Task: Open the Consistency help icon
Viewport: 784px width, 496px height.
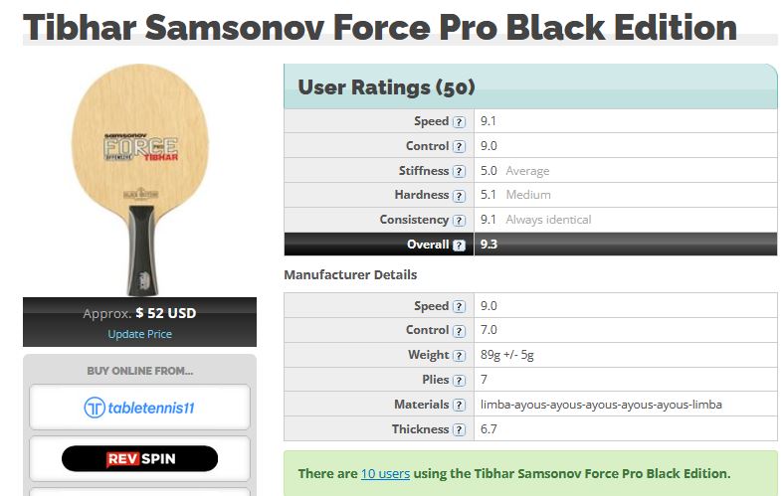Action: [x=459, y=221]
